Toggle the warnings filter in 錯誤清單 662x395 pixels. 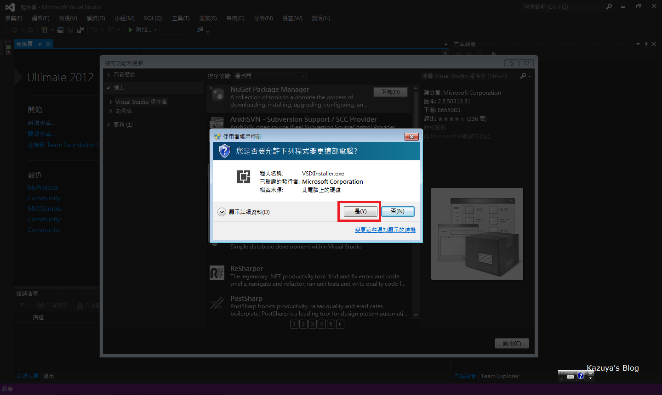coord(88,305)
